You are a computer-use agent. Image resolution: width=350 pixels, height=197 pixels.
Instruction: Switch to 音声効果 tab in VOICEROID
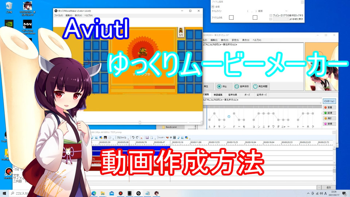[233, 95]
